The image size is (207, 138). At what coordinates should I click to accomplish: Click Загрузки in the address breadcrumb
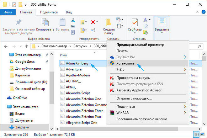click(81, 46)
